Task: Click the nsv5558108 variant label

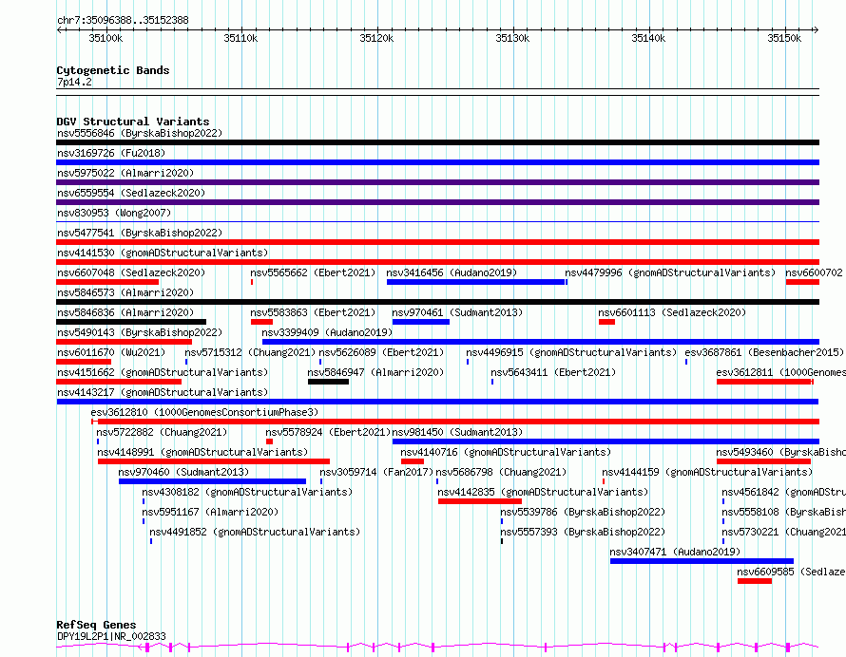Action: 783,512
